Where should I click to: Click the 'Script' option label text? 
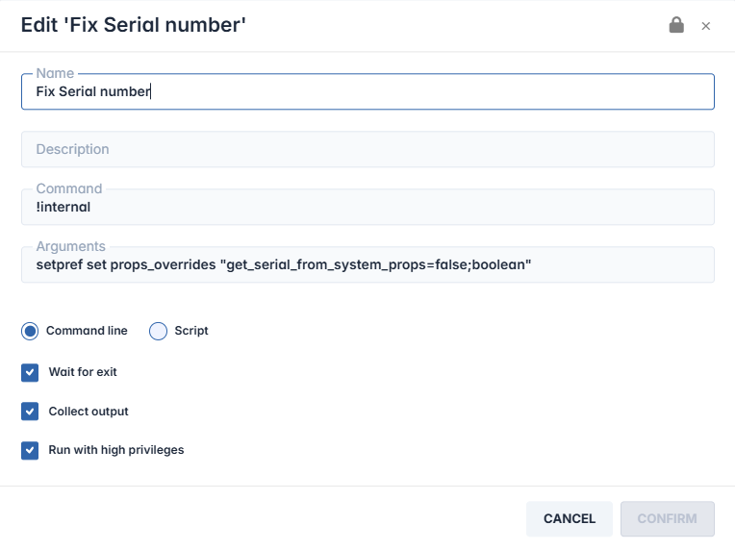pyautogui.click(x=191, y=331)
